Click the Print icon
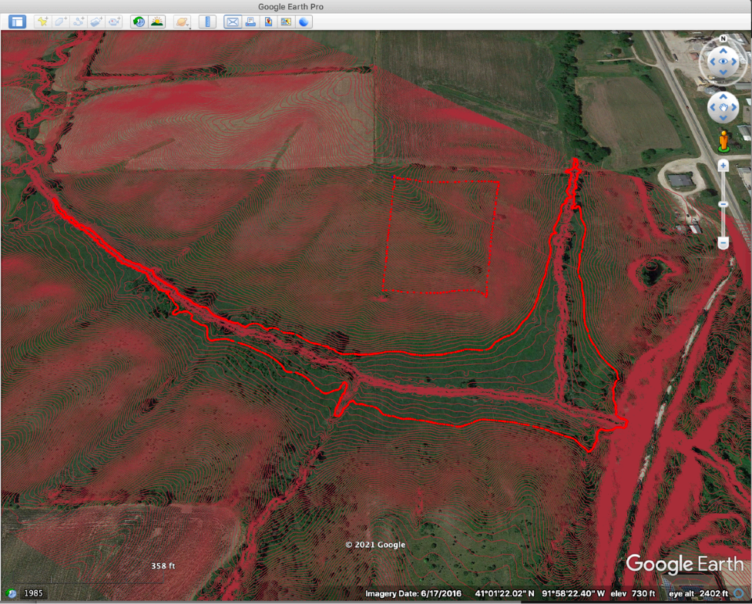 pos(250,22)
